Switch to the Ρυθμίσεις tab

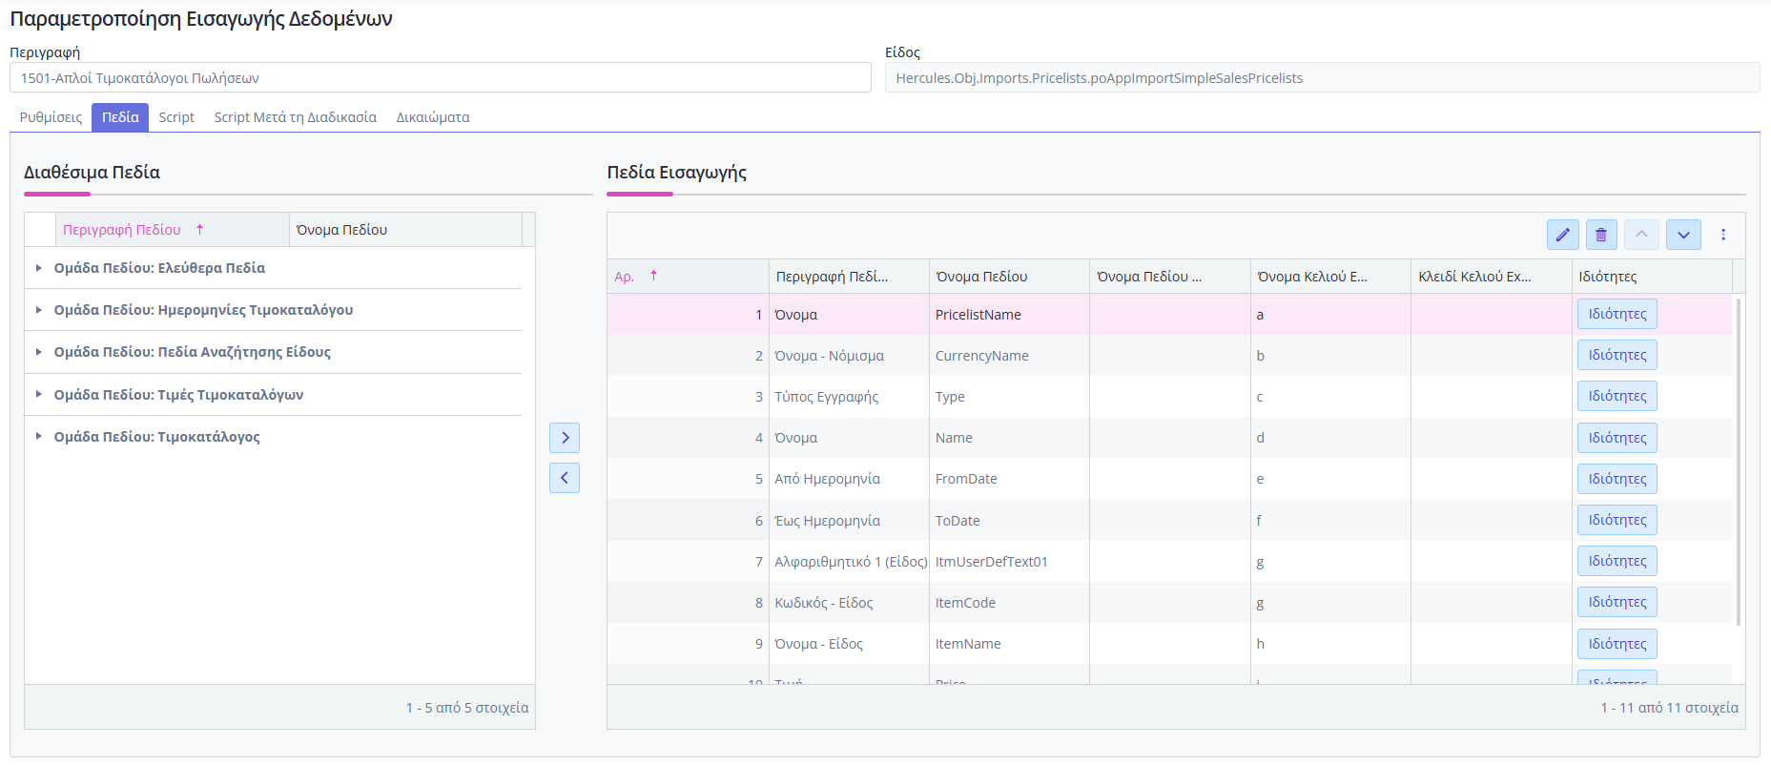pos(51,117)
